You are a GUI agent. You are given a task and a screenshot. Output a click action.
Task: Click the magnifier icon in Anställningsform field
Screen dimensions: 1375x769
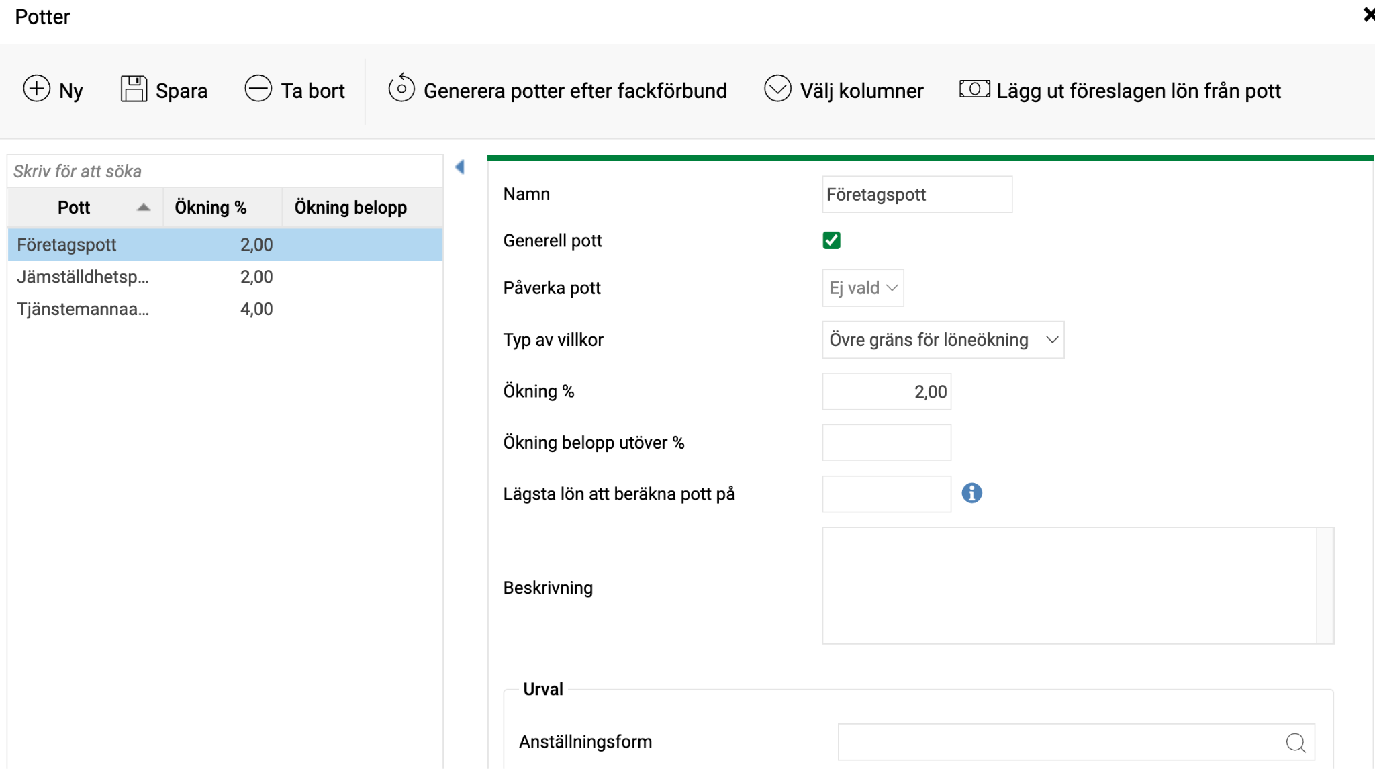pyautogui.click(x=1296, y=743)
